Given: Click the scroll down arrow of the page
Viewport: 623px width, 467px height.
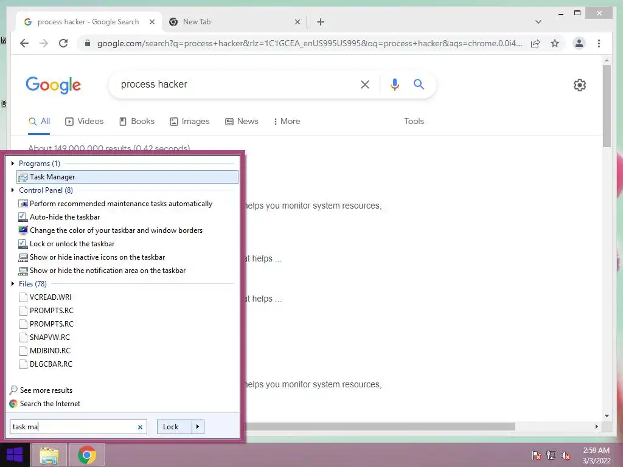Looking at the screenshot, I should click(x=607, y=416).
